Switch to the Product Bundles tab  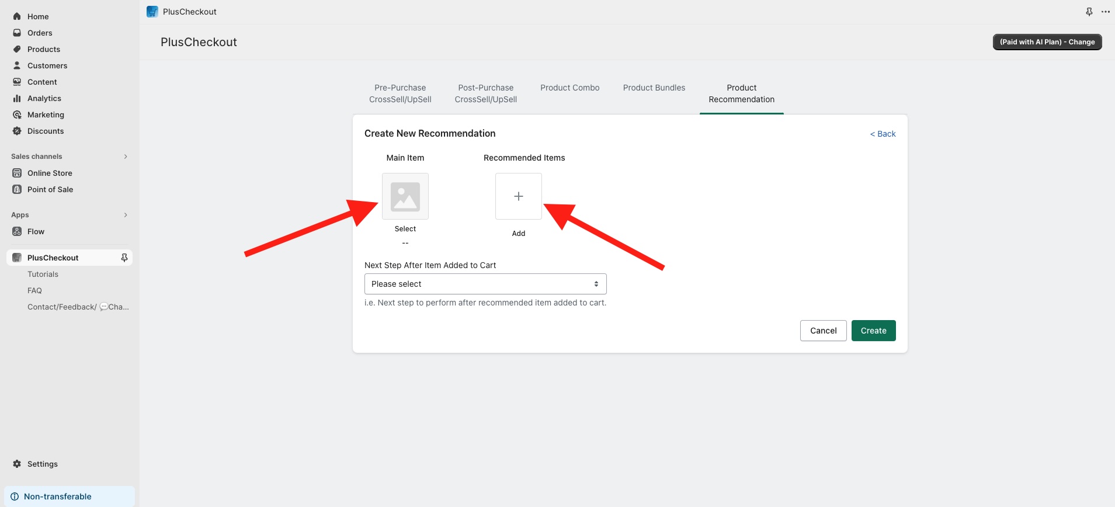click(x=654, y=88)
